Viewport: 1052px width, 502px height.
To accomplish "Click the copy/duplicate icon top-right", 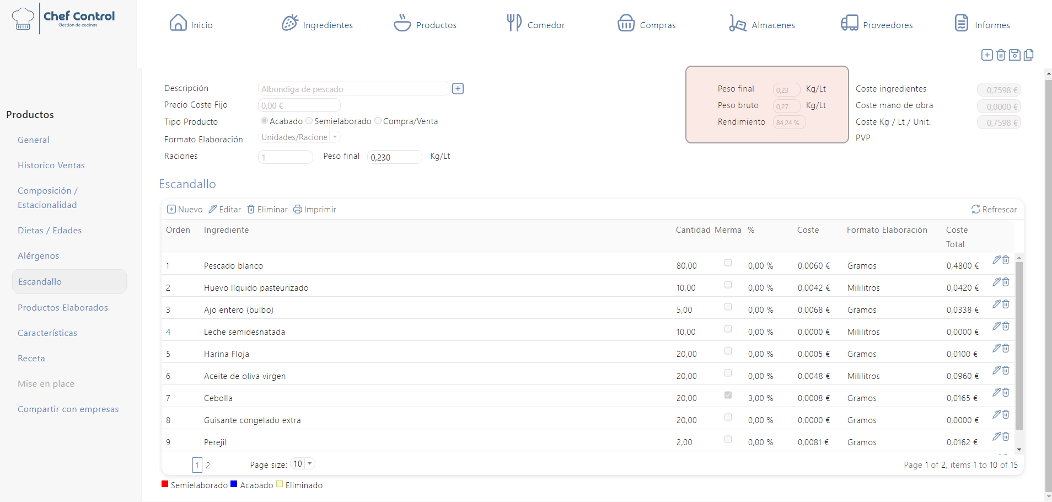I will pos(1028,55).
